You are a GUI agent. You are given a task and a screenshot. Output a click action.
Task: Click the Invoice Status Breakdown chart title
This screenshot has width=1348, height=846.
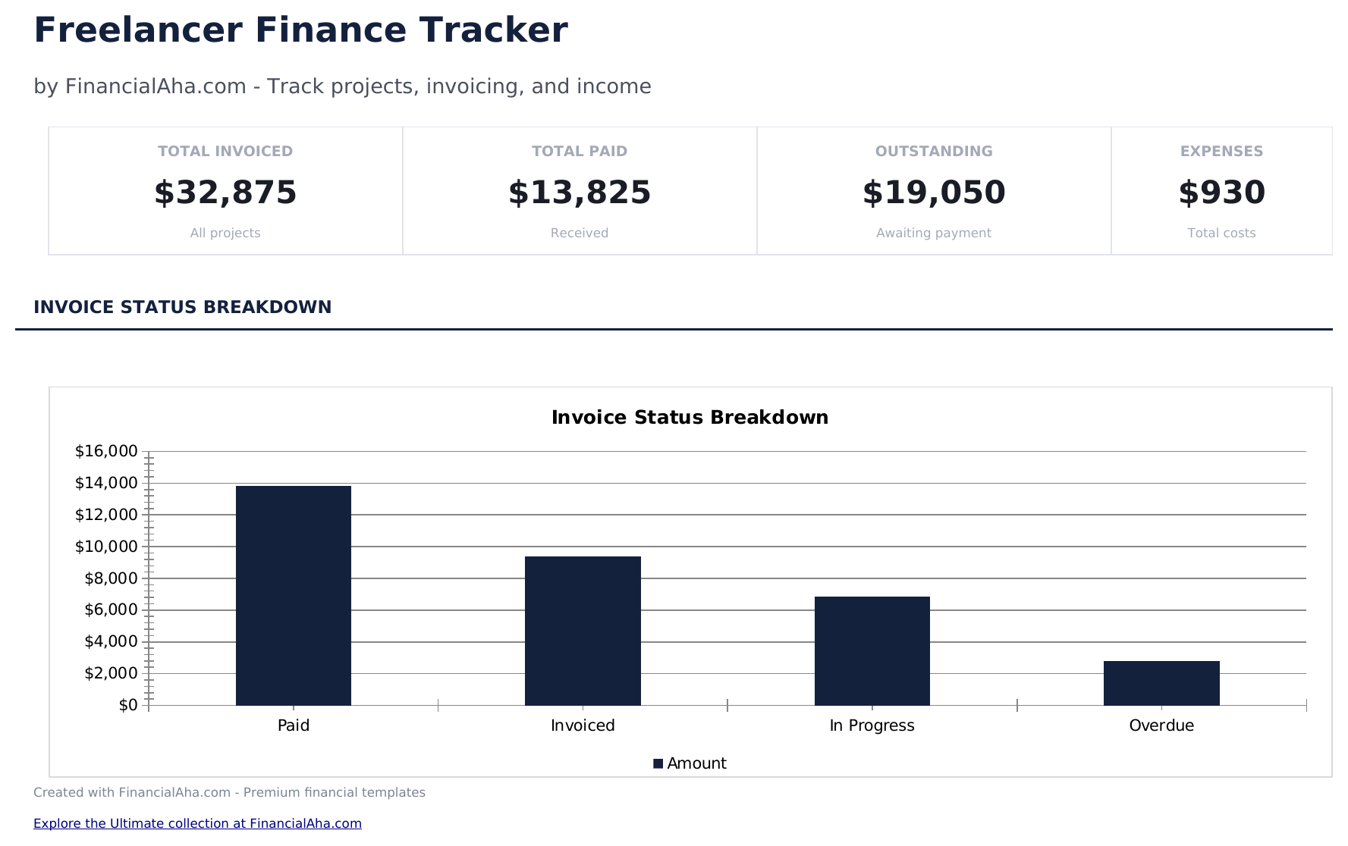690,417
